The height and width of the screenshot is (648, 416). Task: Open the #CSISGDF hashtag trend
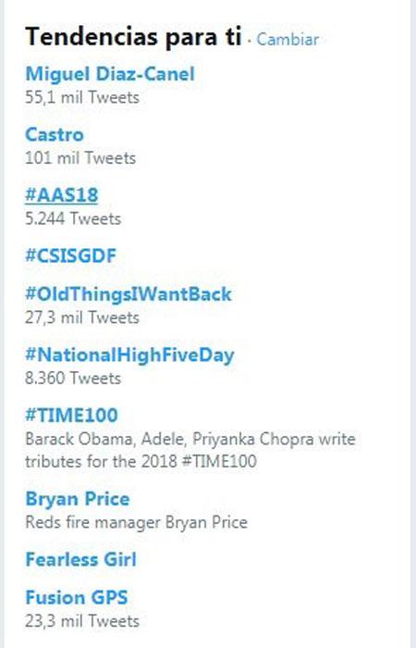coord(70,255)
